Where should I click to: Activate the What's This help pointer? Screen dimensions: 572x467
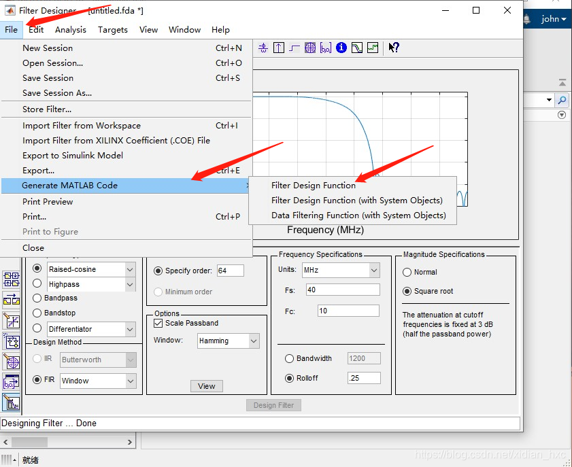(x=394, y=48)
